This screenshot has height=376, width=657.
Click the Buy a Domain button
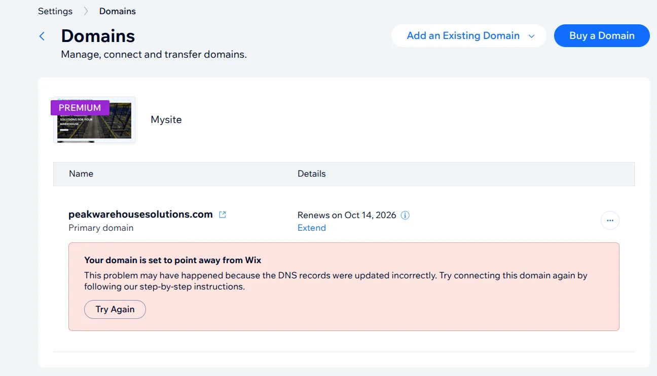click(x=601, y=35)
